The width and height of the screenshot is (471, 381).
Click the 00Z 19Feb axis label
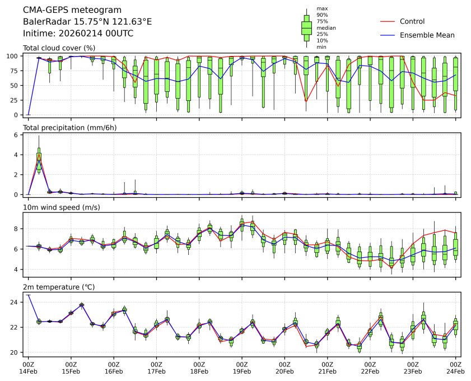[242, 368]
